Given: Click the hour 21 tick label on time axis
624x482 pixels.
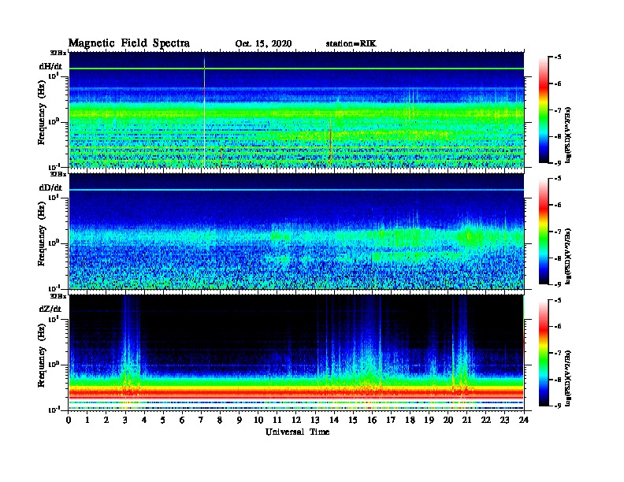Looking at the screenshot, I should [x=466, y=421].
